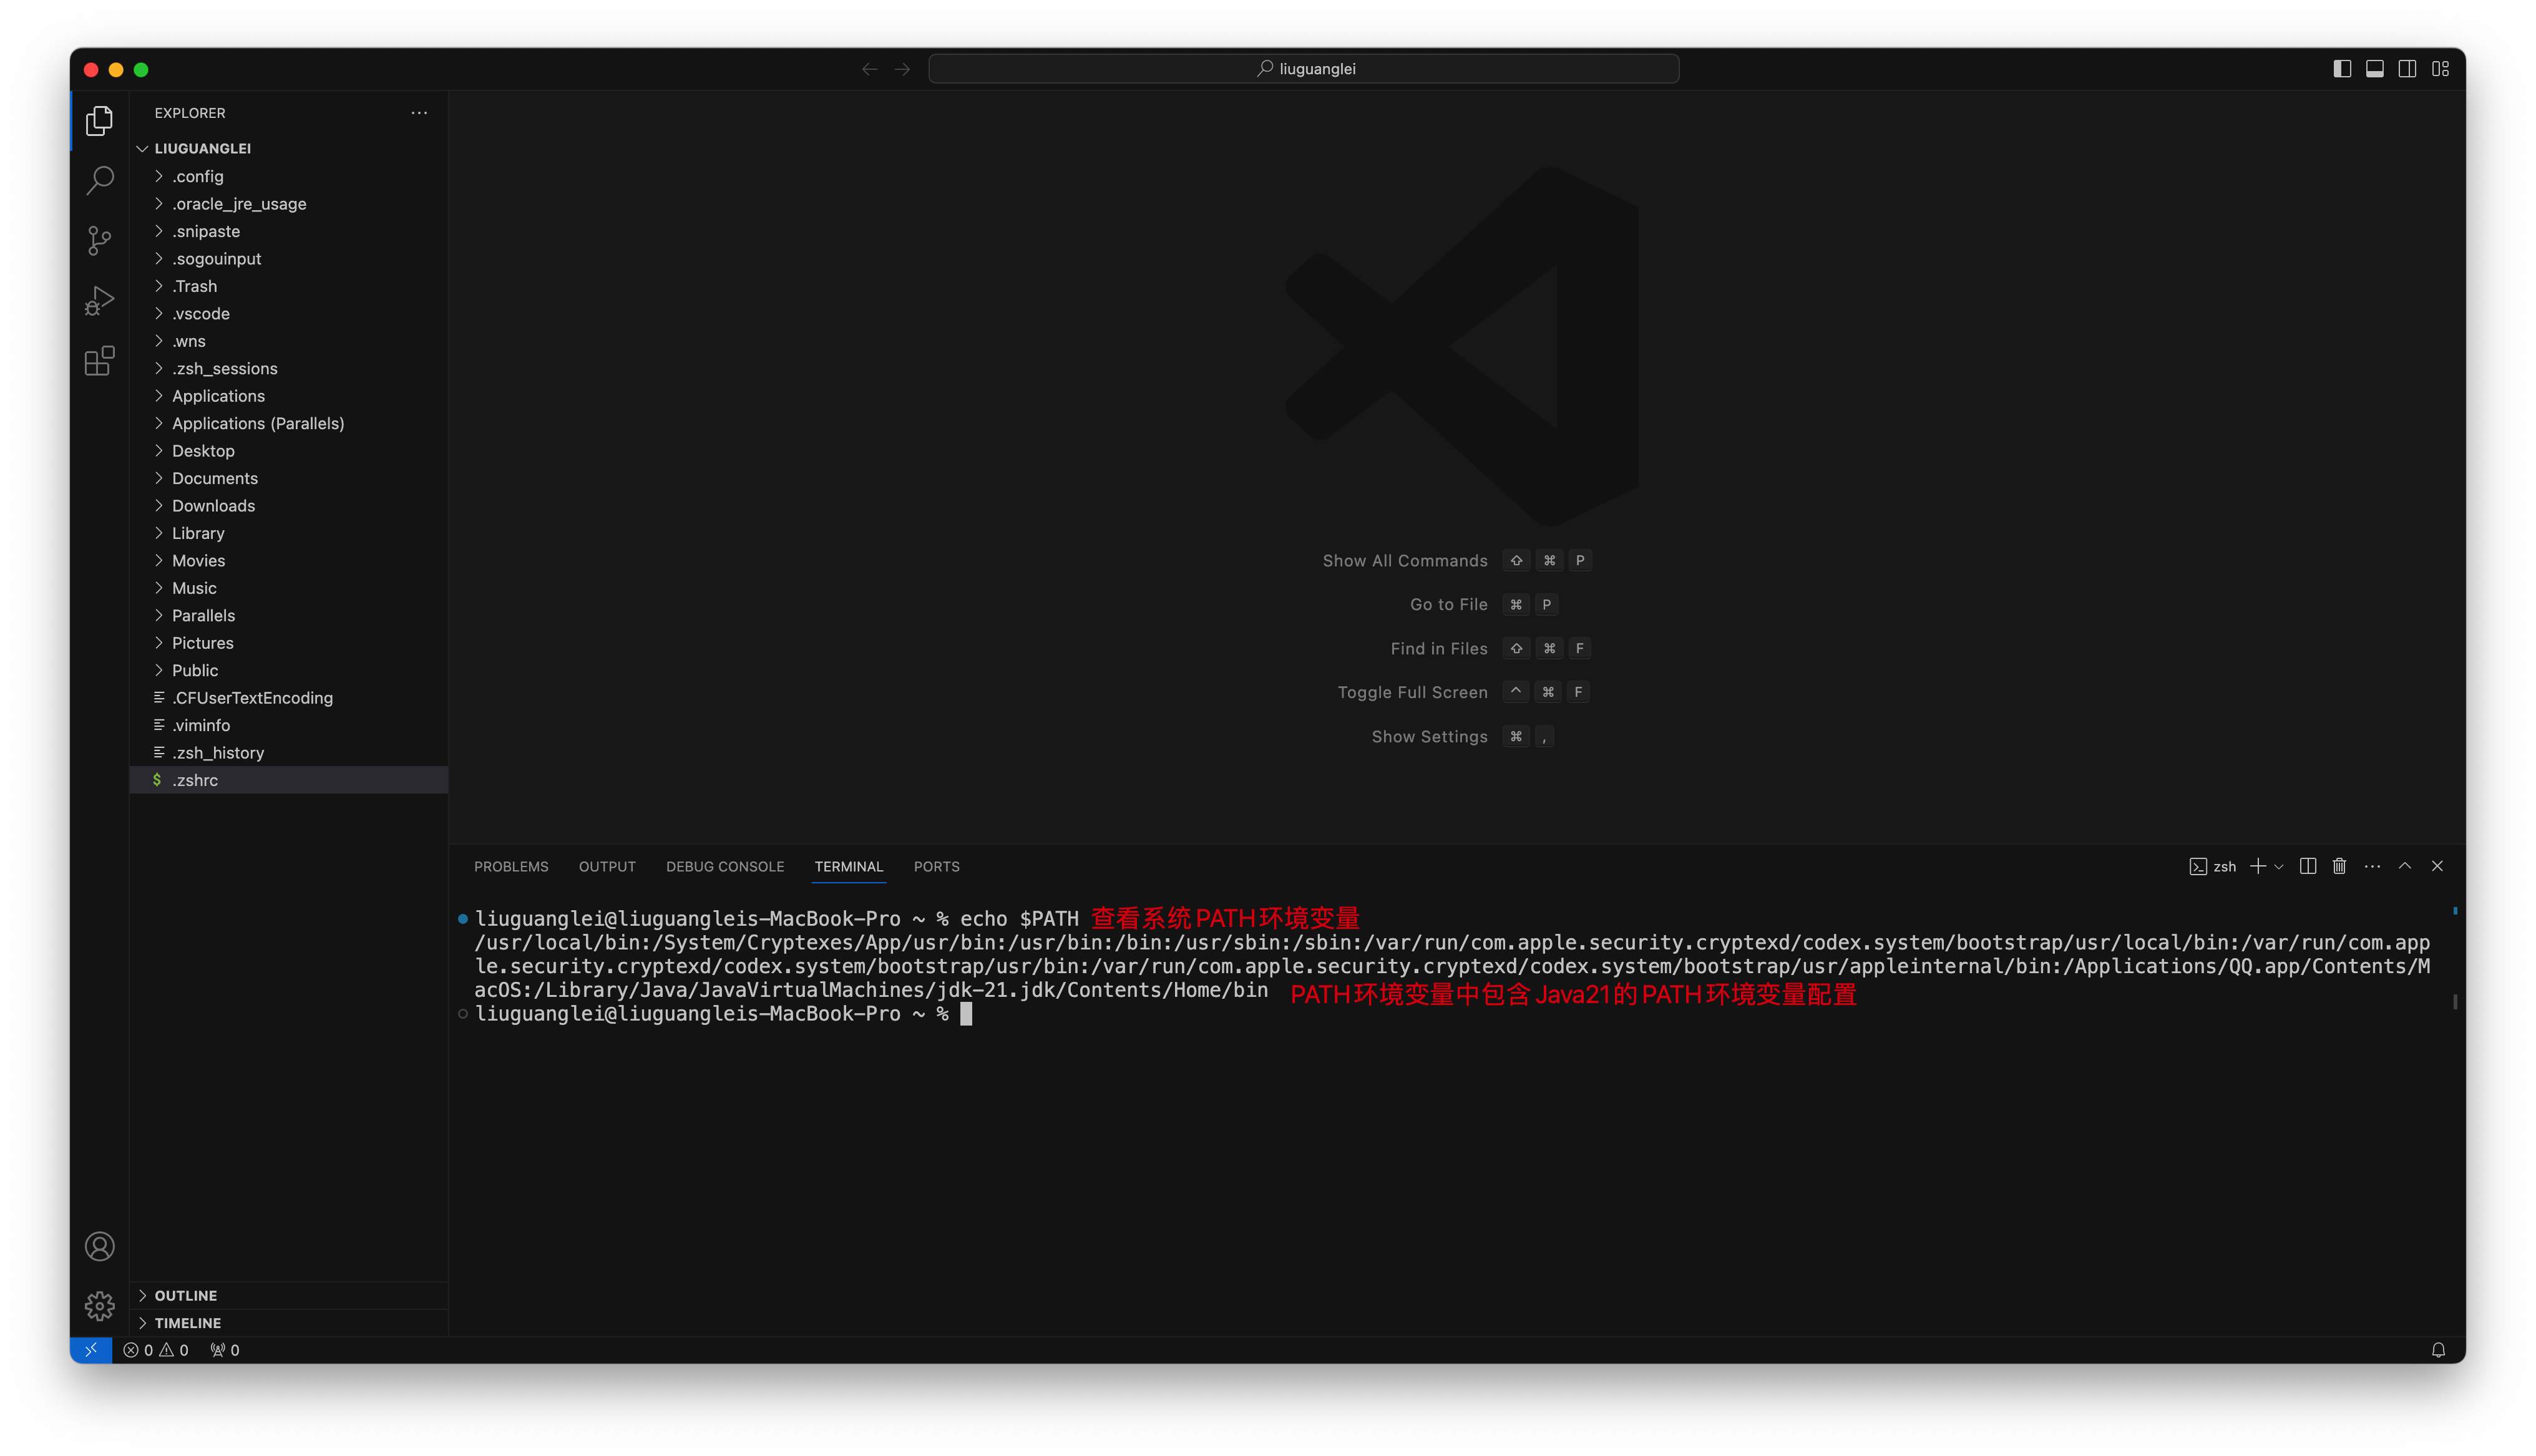This screenshot has width=2536, height=1456.
Task: Expand the Public folder
Action: 289,670
